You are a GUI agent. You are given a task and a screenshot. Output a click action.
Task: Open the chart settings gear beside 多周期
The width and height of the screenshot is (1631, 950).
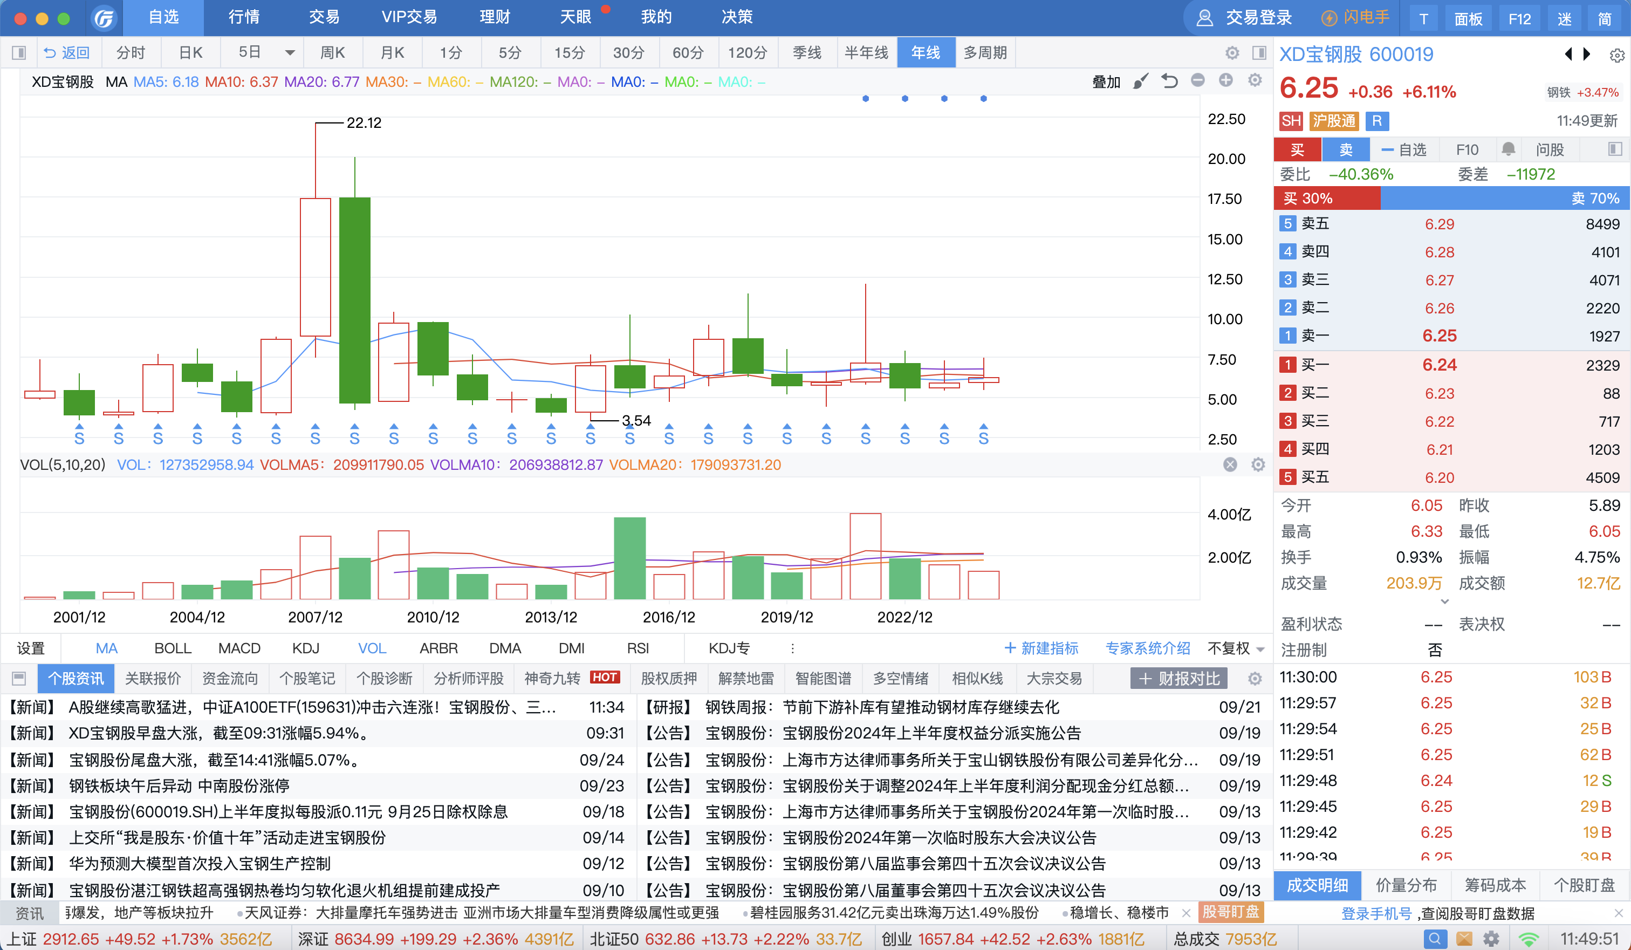pos(1232,52)
